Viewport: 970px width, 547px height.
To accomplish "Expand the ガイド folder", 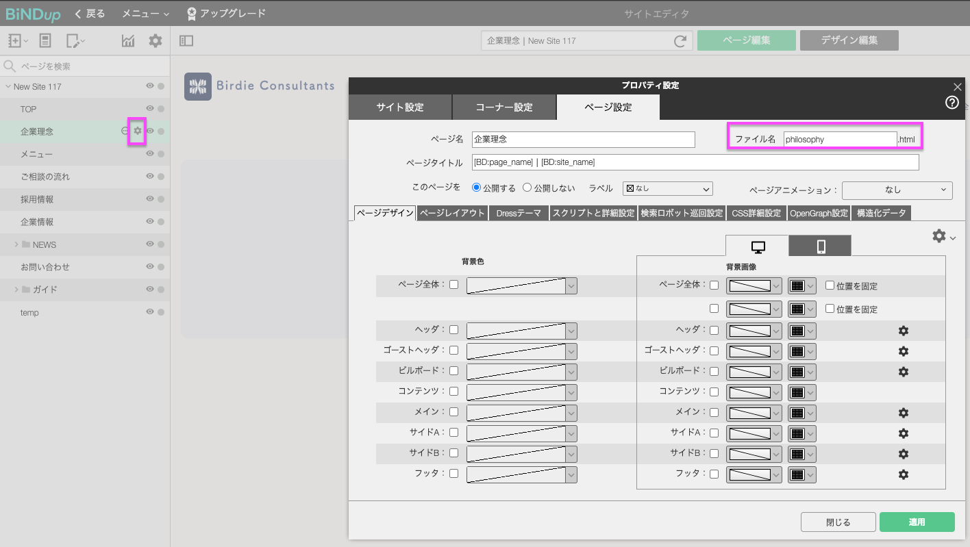I will (x=16, y=290).
